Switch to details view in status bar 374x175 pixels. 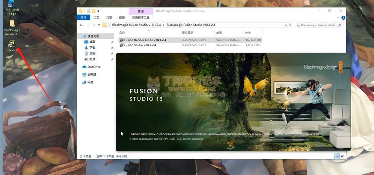pyautogui.click(x=337, y=156)
